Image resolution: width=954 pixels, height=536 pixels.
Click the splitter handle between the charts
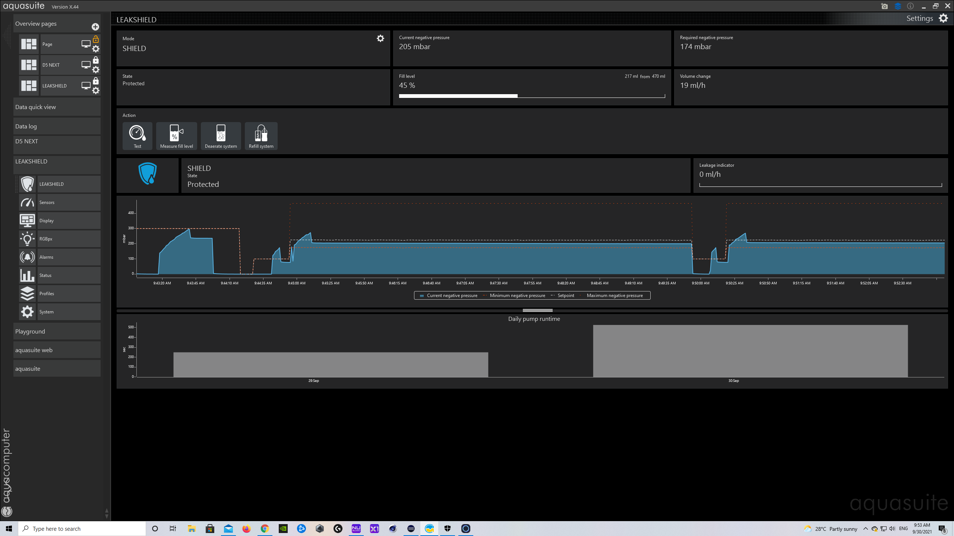537,310
